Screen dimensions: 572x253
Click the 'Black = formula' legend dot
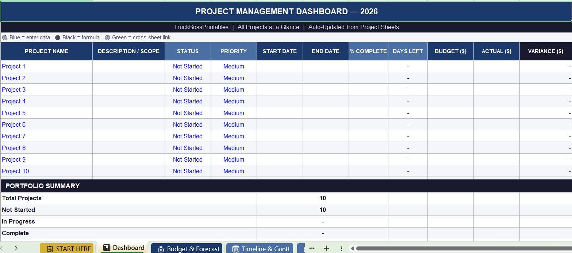click(x=58, y=37)
